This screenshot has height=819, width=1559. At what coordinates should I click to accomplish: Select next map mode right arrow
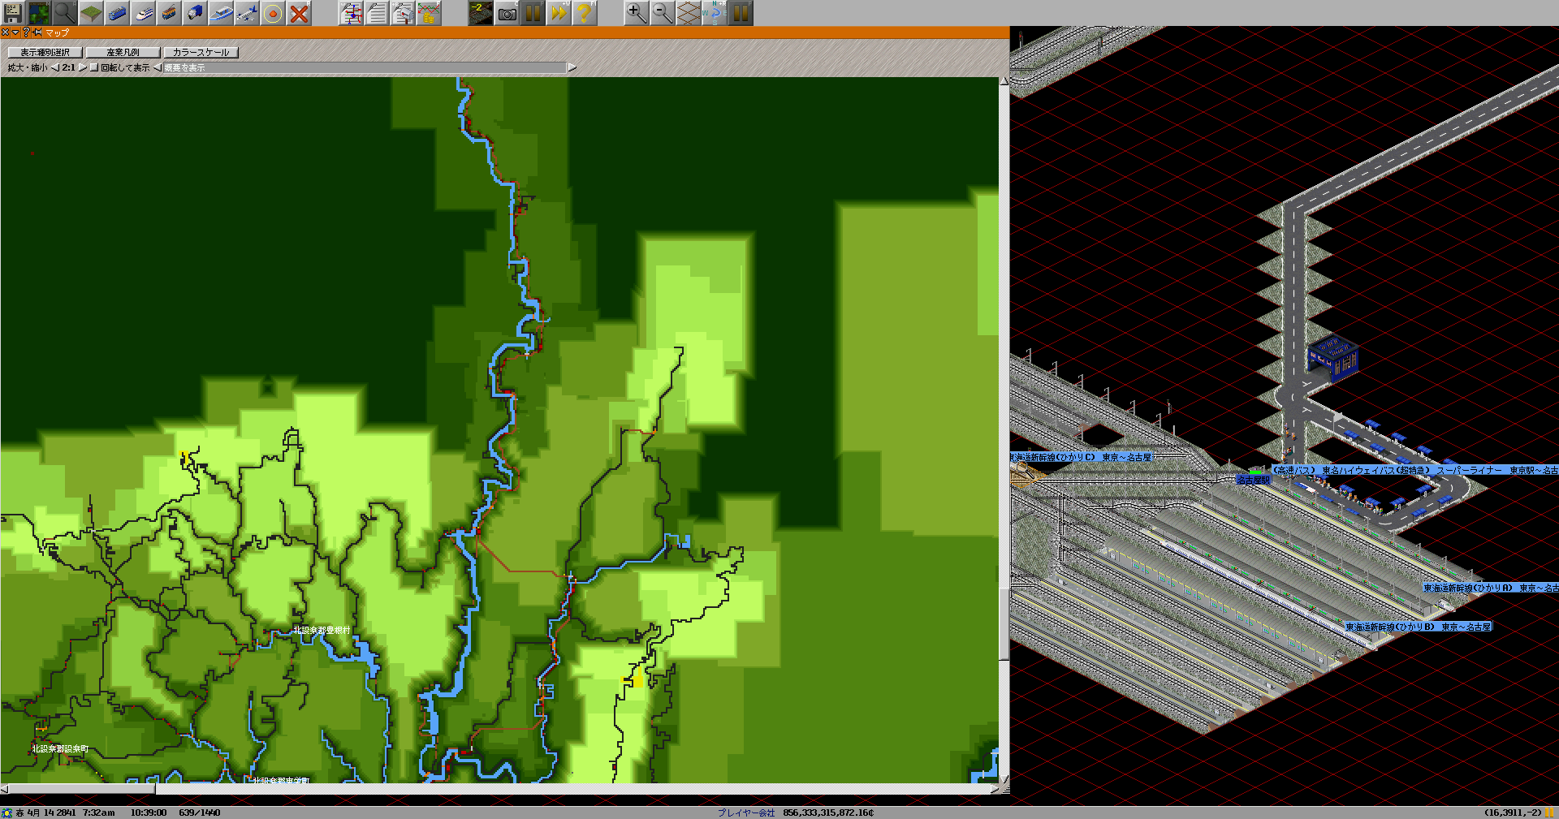click(572, 67)
